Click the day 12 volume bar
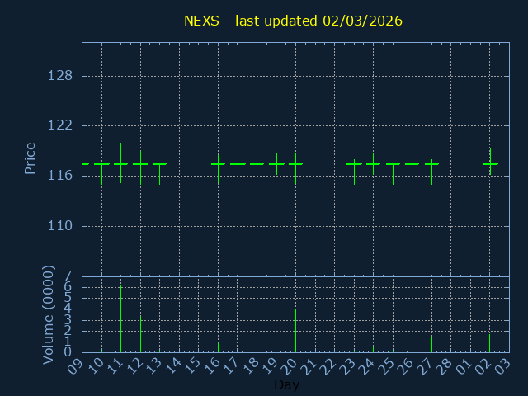 (140, 333)
